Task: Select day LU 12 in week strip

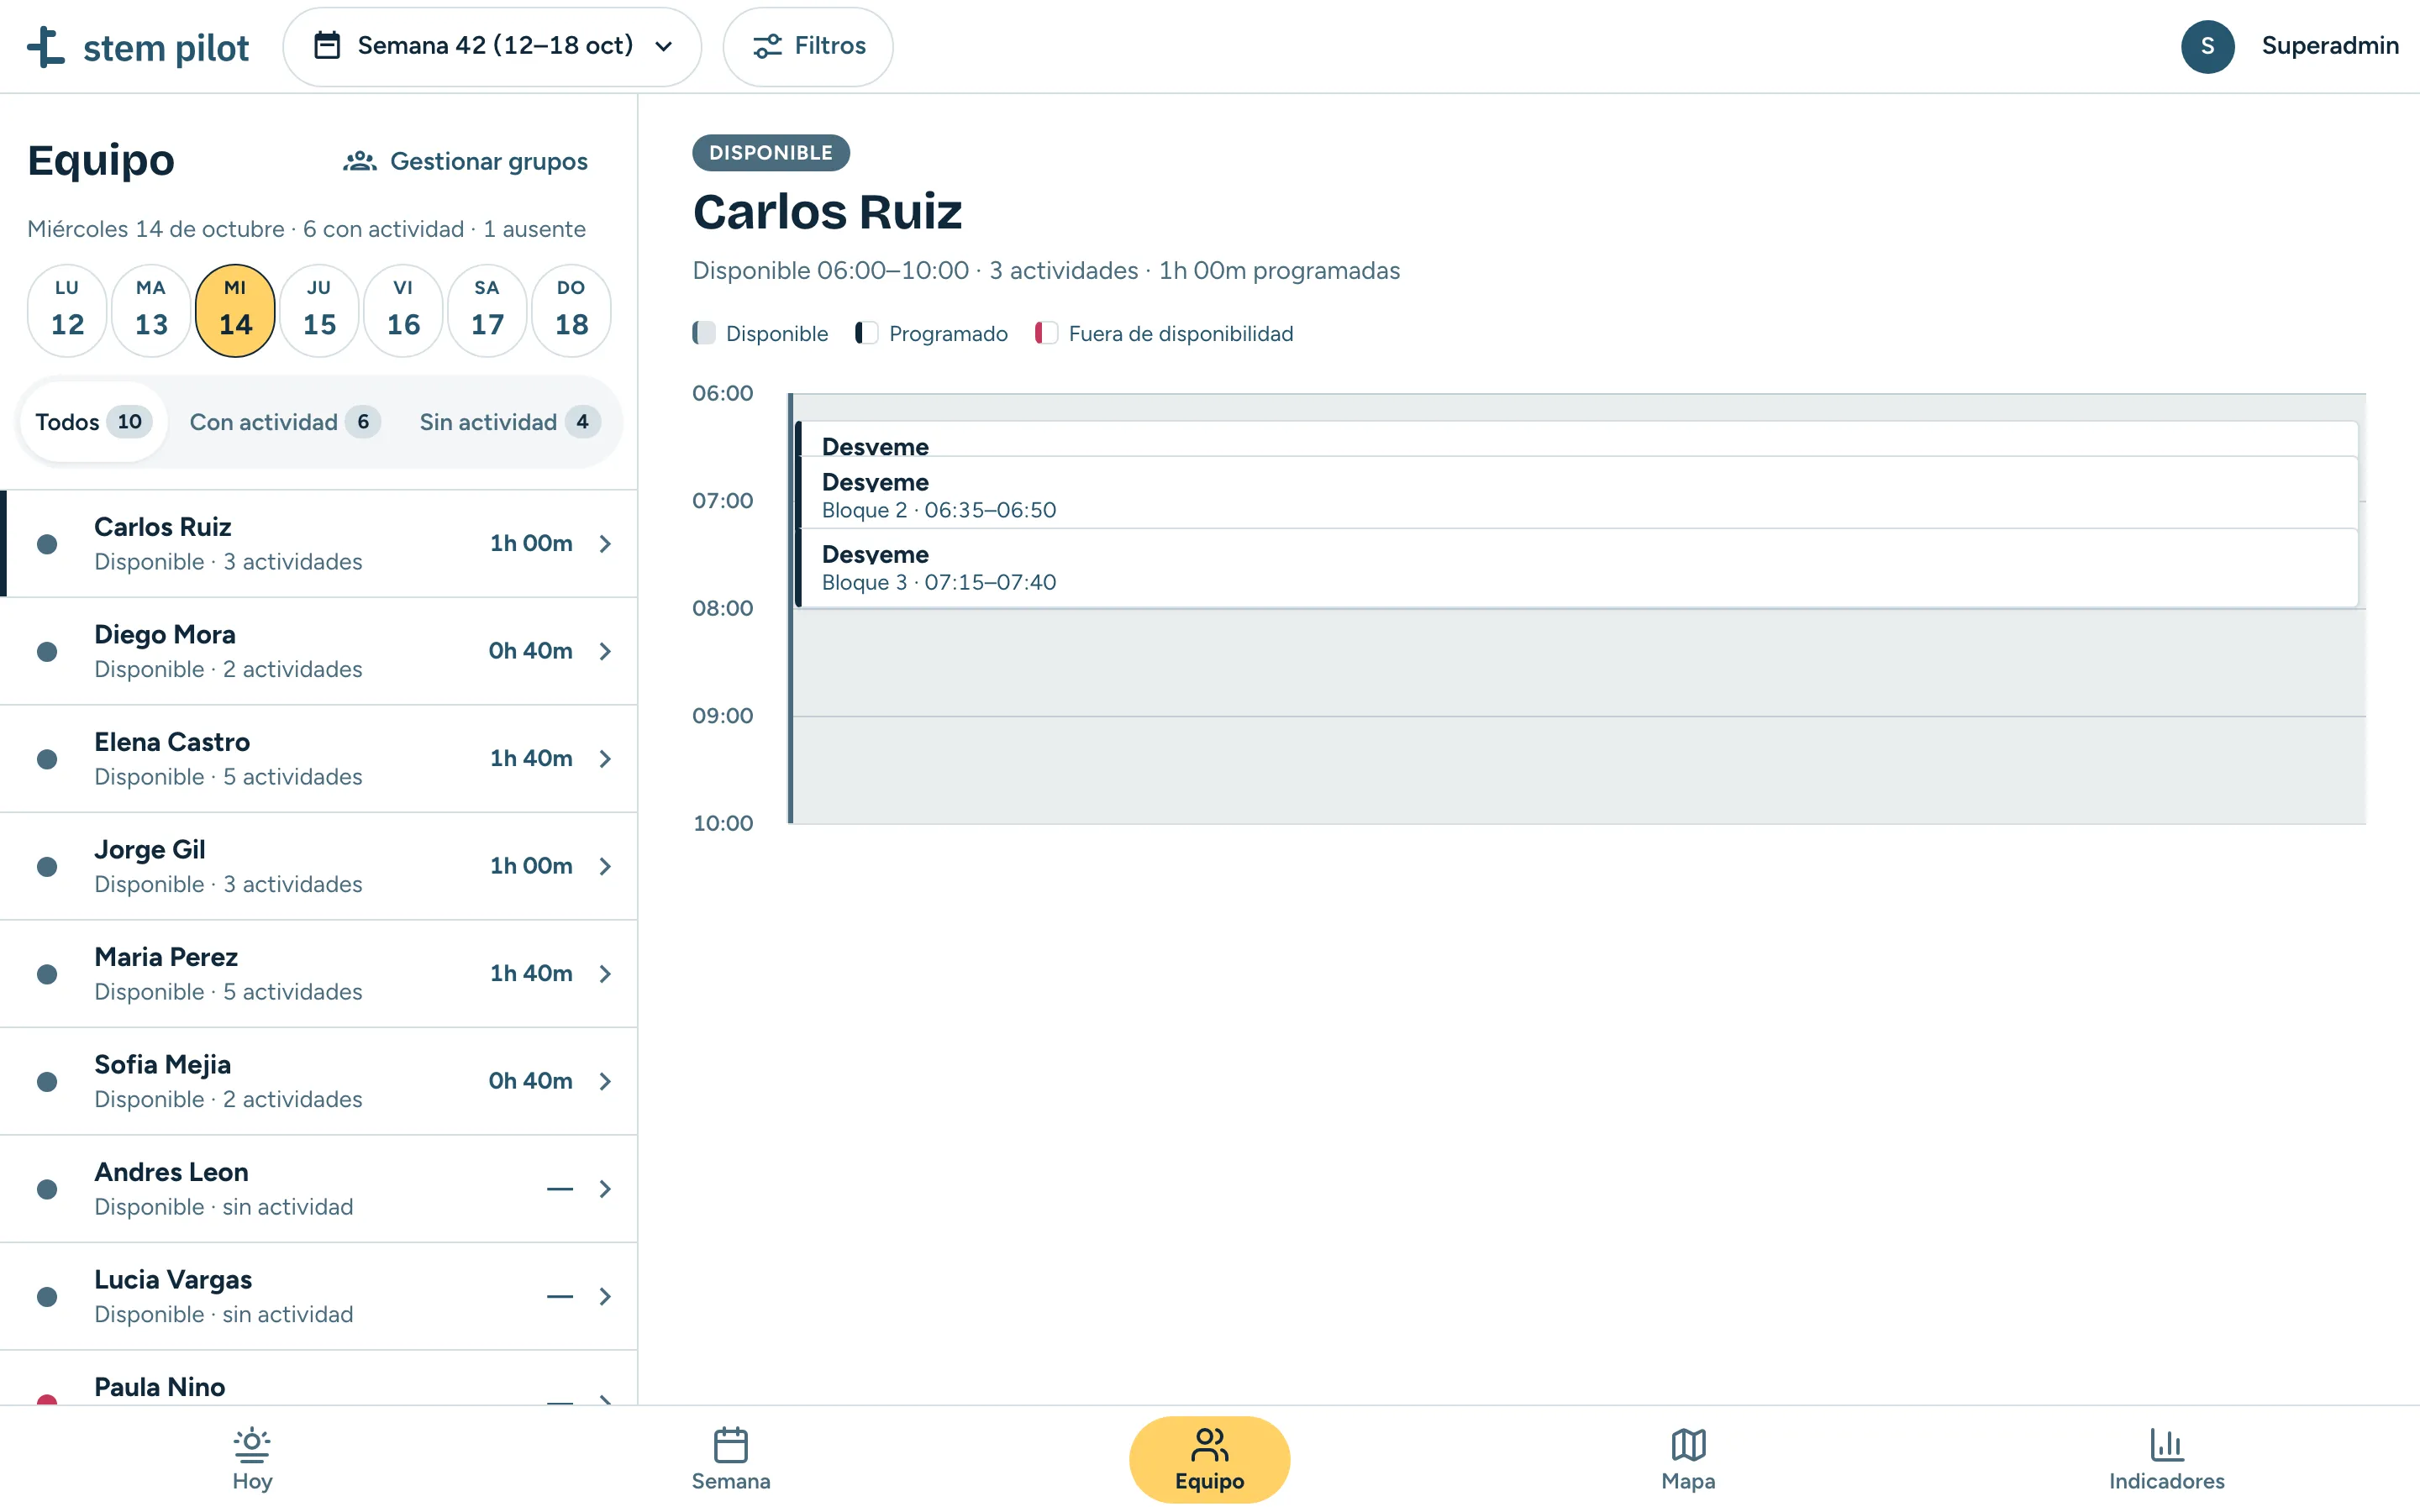Action: (67, 310)
